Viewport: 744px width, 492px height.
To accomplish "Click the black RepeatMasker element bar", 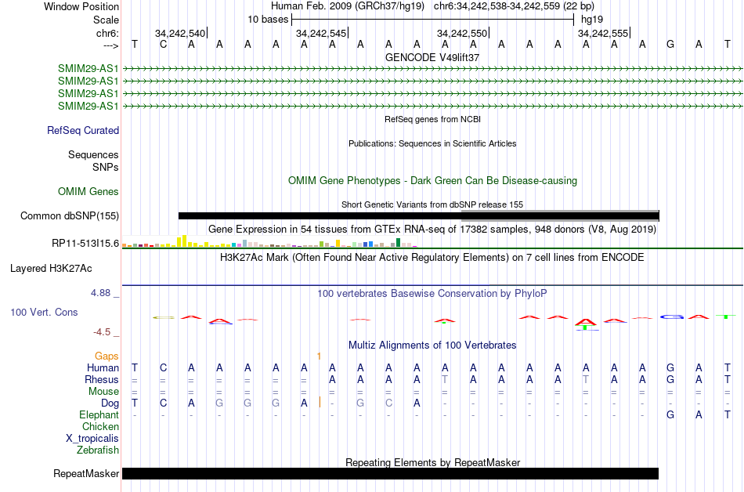I will click(x=390, y=473).
